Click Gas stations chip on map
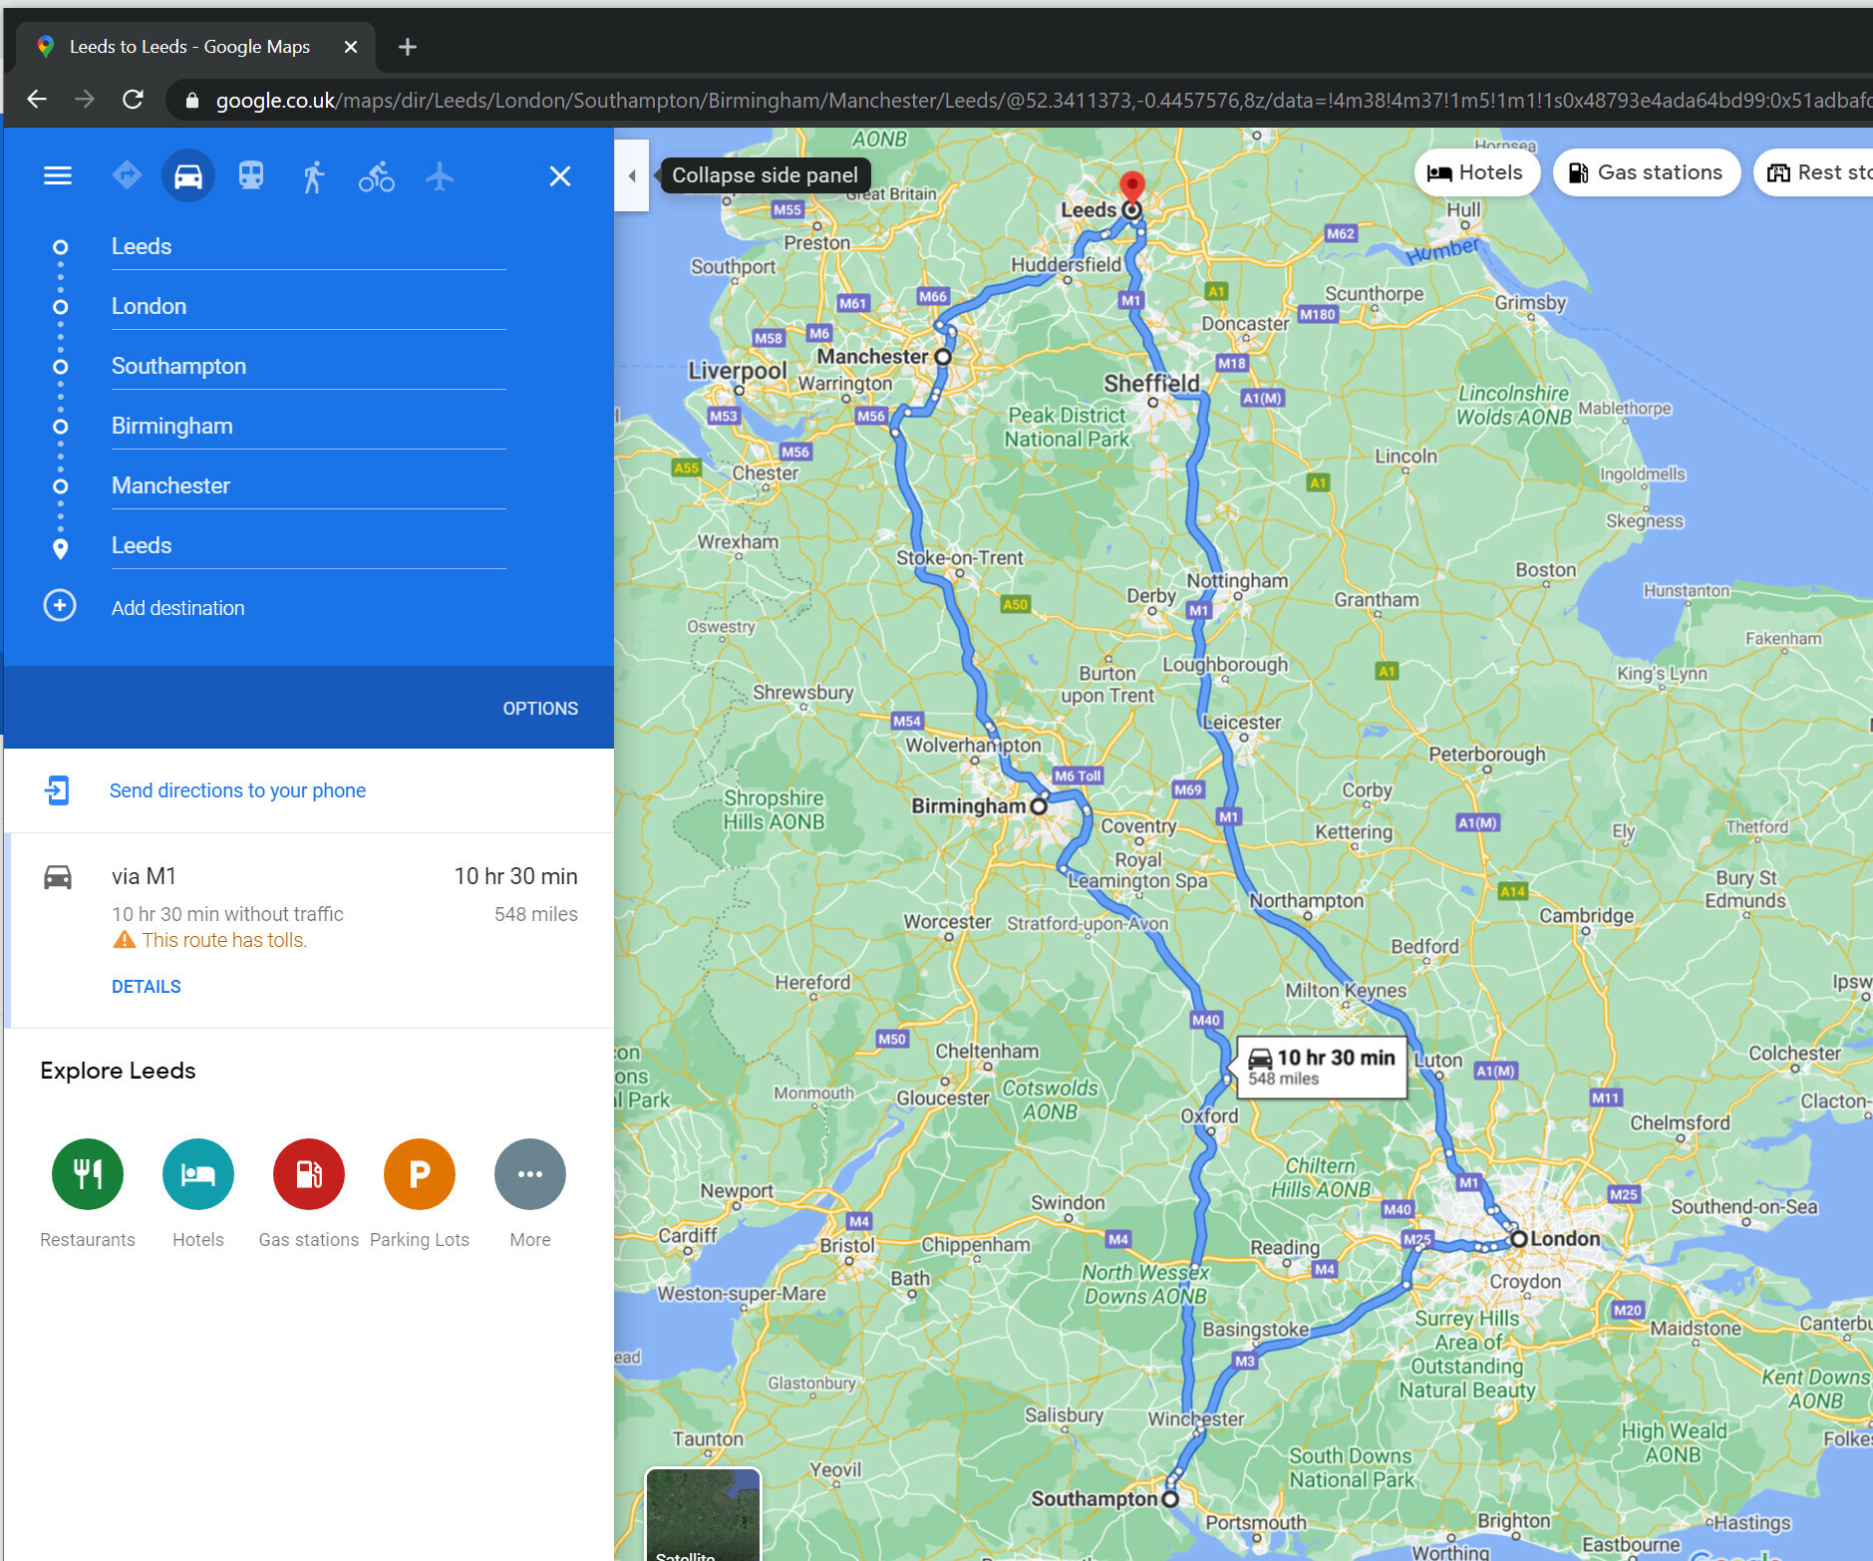Screen dimensions: 1873x1561 (x=1647, y=172)
